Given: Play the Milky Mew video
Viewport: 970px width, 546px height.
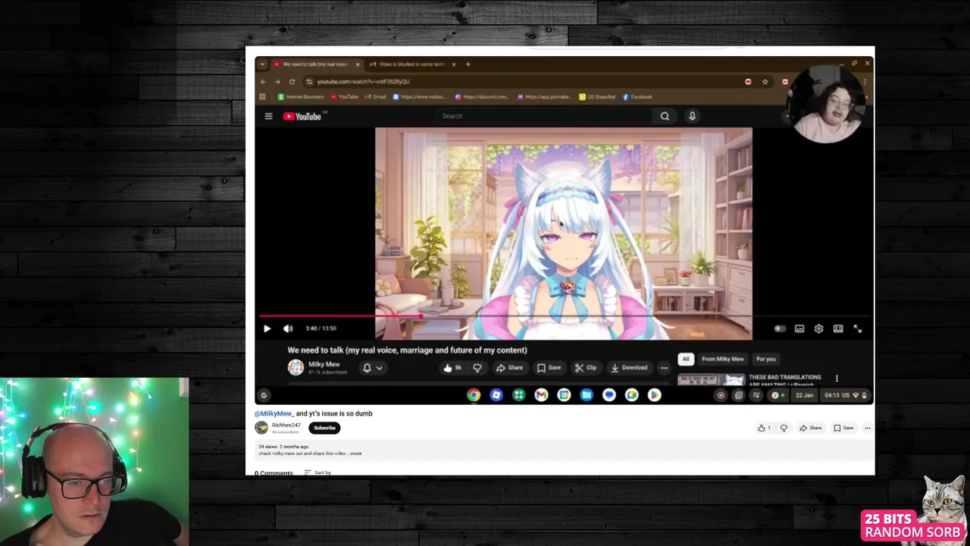Looking at the screenshot, I should [267, 328].
